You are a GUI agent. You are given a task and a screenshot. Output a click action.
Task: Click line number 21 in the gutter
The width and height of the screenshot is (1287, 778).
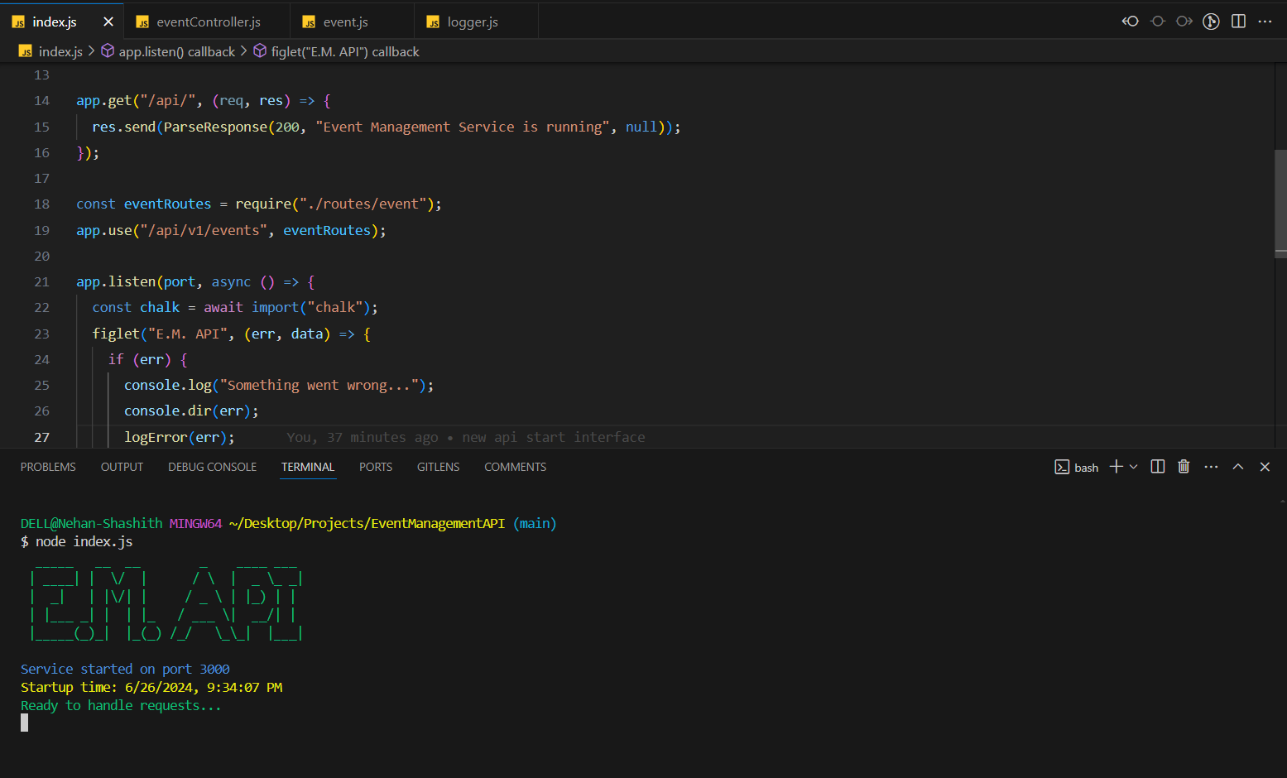pos(41,282)
